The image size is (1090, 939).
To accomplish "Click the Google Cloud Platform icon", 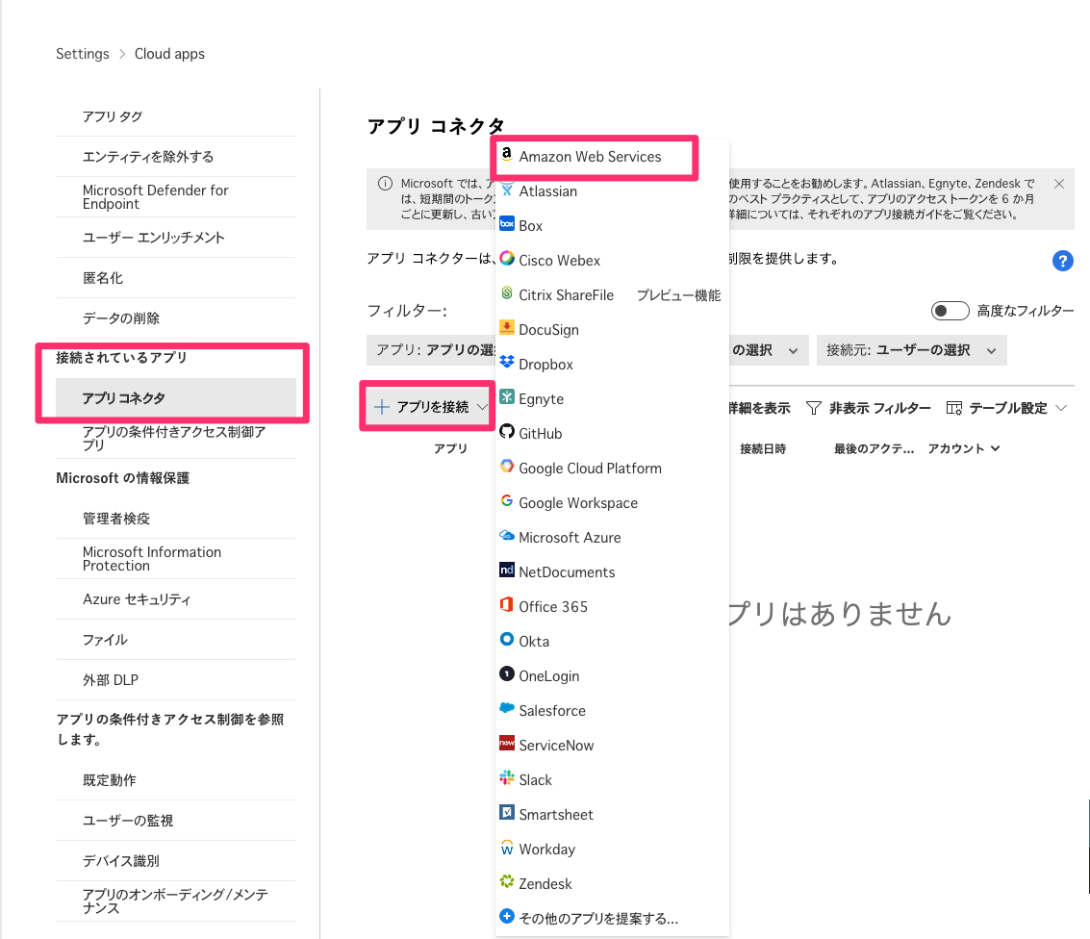I will (x=507, y=467).
